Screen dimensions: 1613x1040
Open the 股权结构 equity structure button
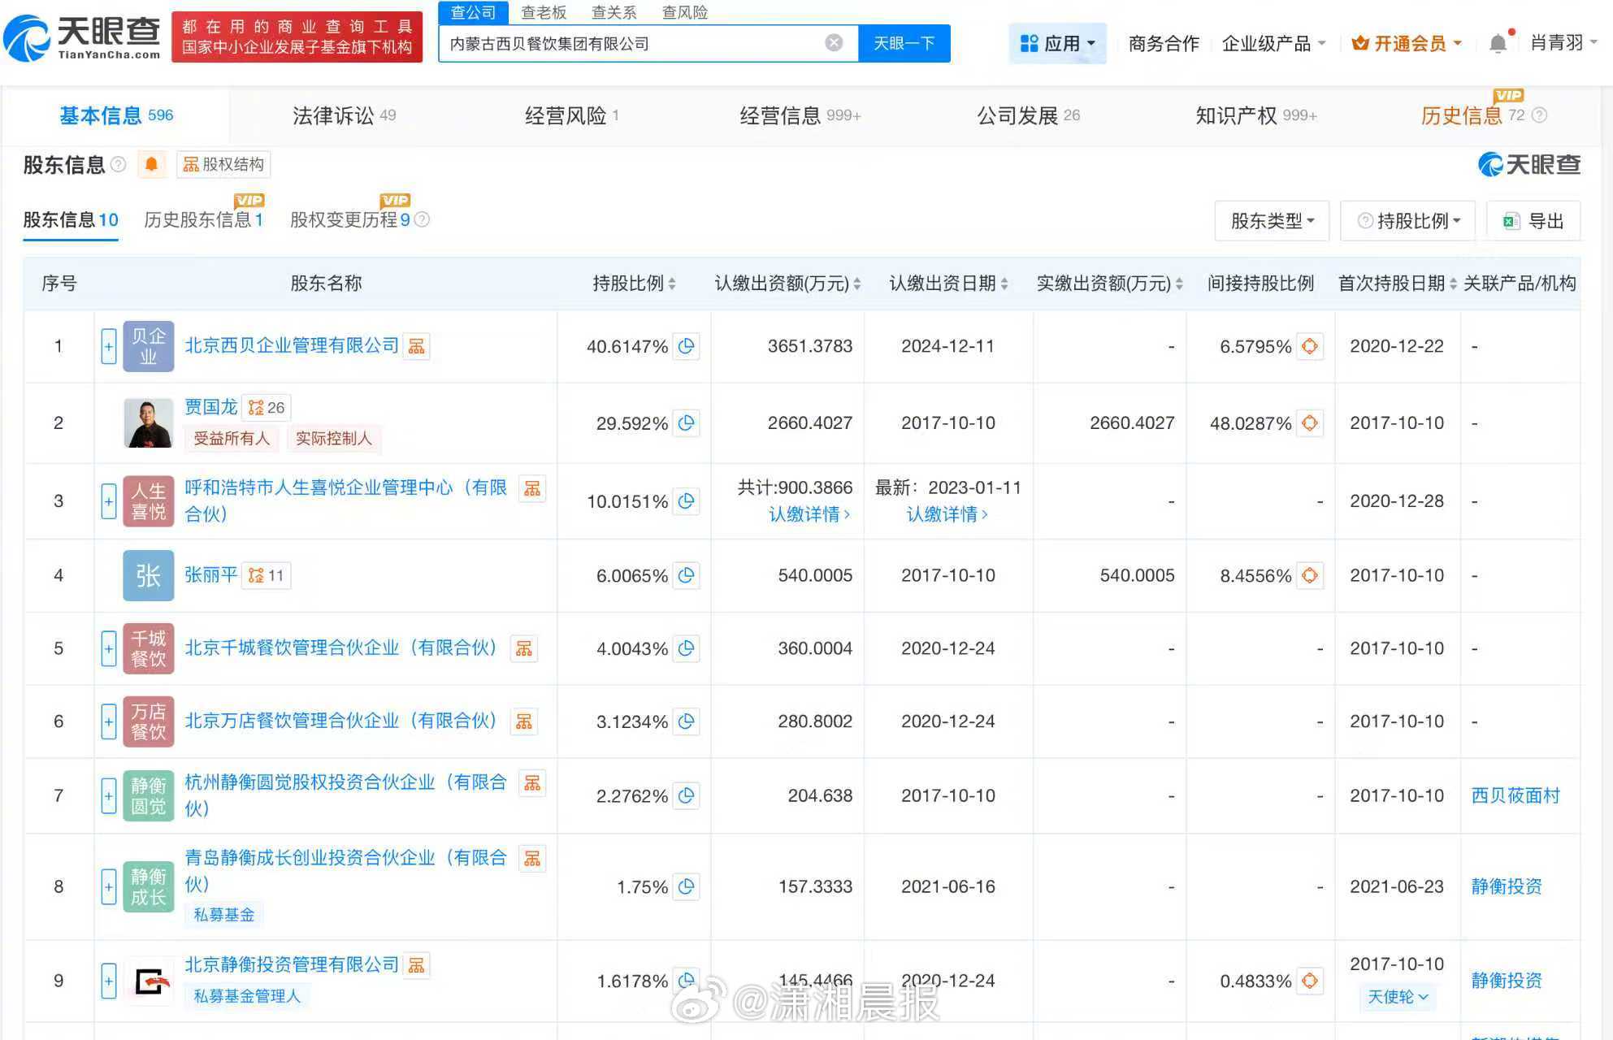(224, 164)
